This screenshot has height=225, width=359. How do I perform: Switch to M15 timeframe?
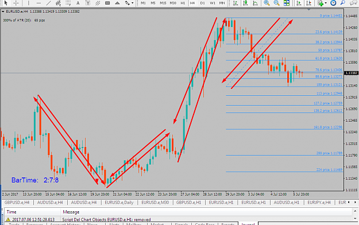coord(163,3)
